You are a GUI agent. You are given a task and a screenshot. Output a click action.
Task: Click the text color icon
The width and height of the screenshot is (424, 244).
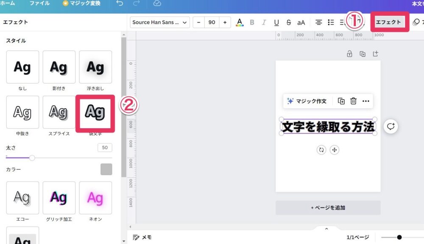[x=240, y=22]
